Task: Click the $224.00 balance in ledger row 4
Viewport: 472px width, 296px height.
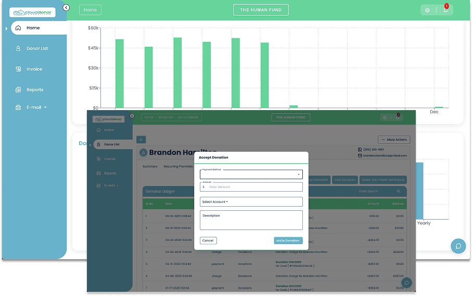Action: (399, 252)
